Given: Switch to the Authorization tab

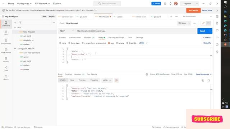Looking at the screenshot, I should tap(75, 38).
